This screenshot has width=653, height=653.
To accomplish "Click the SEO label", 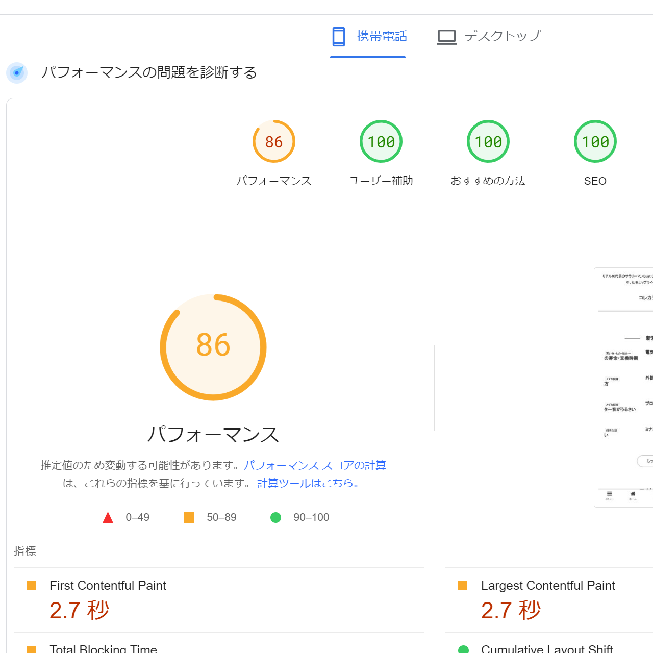I will tap(595, 181).
